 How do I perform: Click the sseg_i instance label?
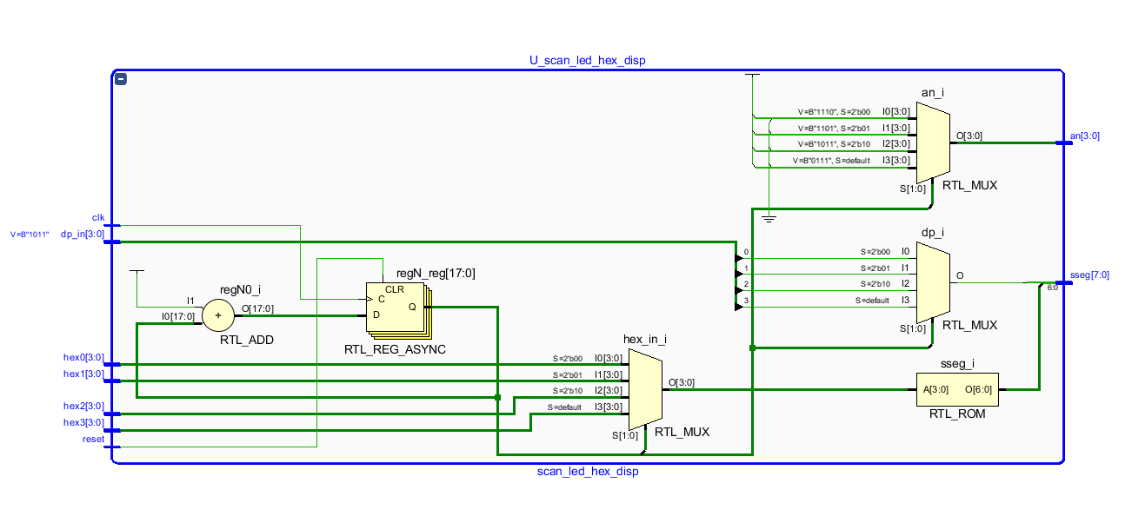click(x=958, y=363)
